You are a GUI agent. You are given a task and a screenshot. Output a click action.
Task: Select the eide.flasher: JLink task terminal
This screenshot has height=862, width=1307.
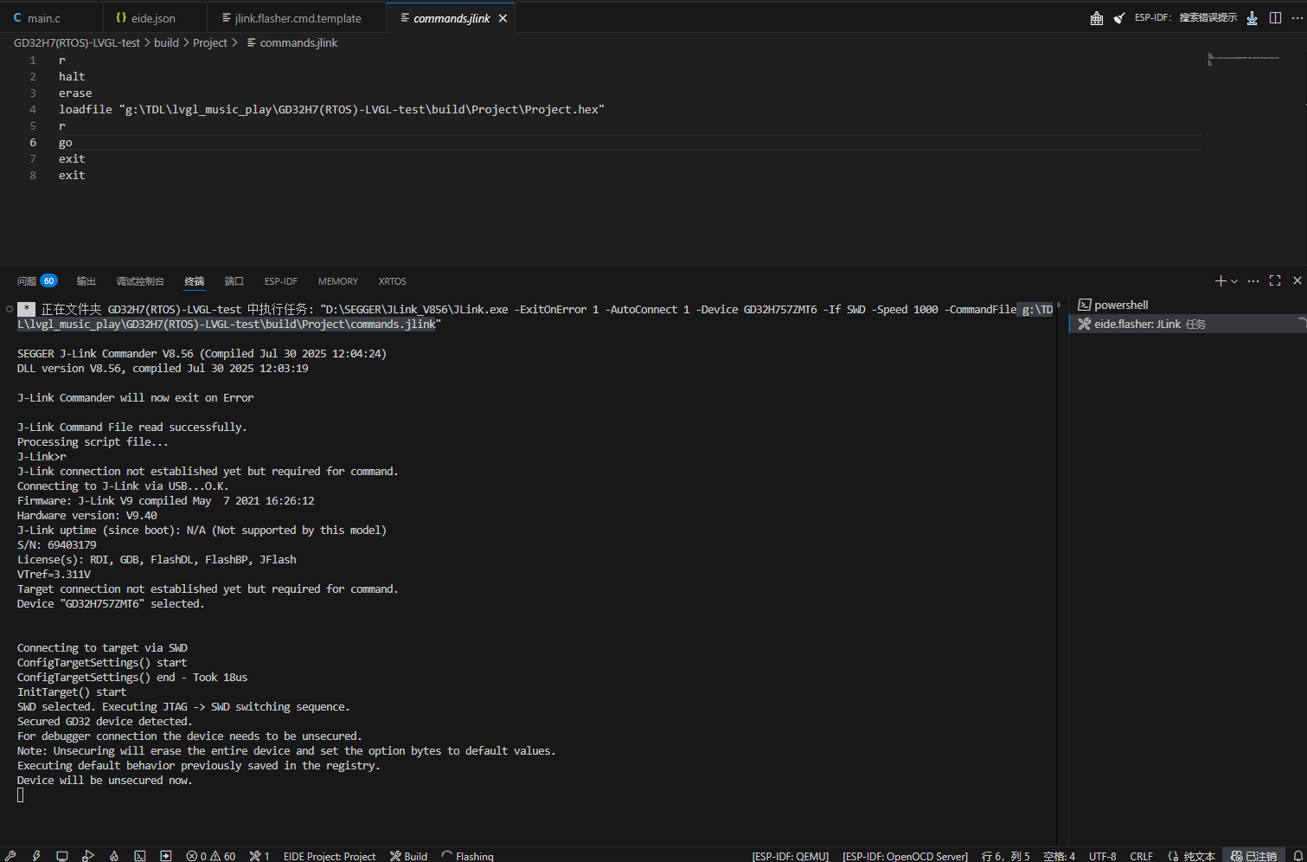[1188, 324]
